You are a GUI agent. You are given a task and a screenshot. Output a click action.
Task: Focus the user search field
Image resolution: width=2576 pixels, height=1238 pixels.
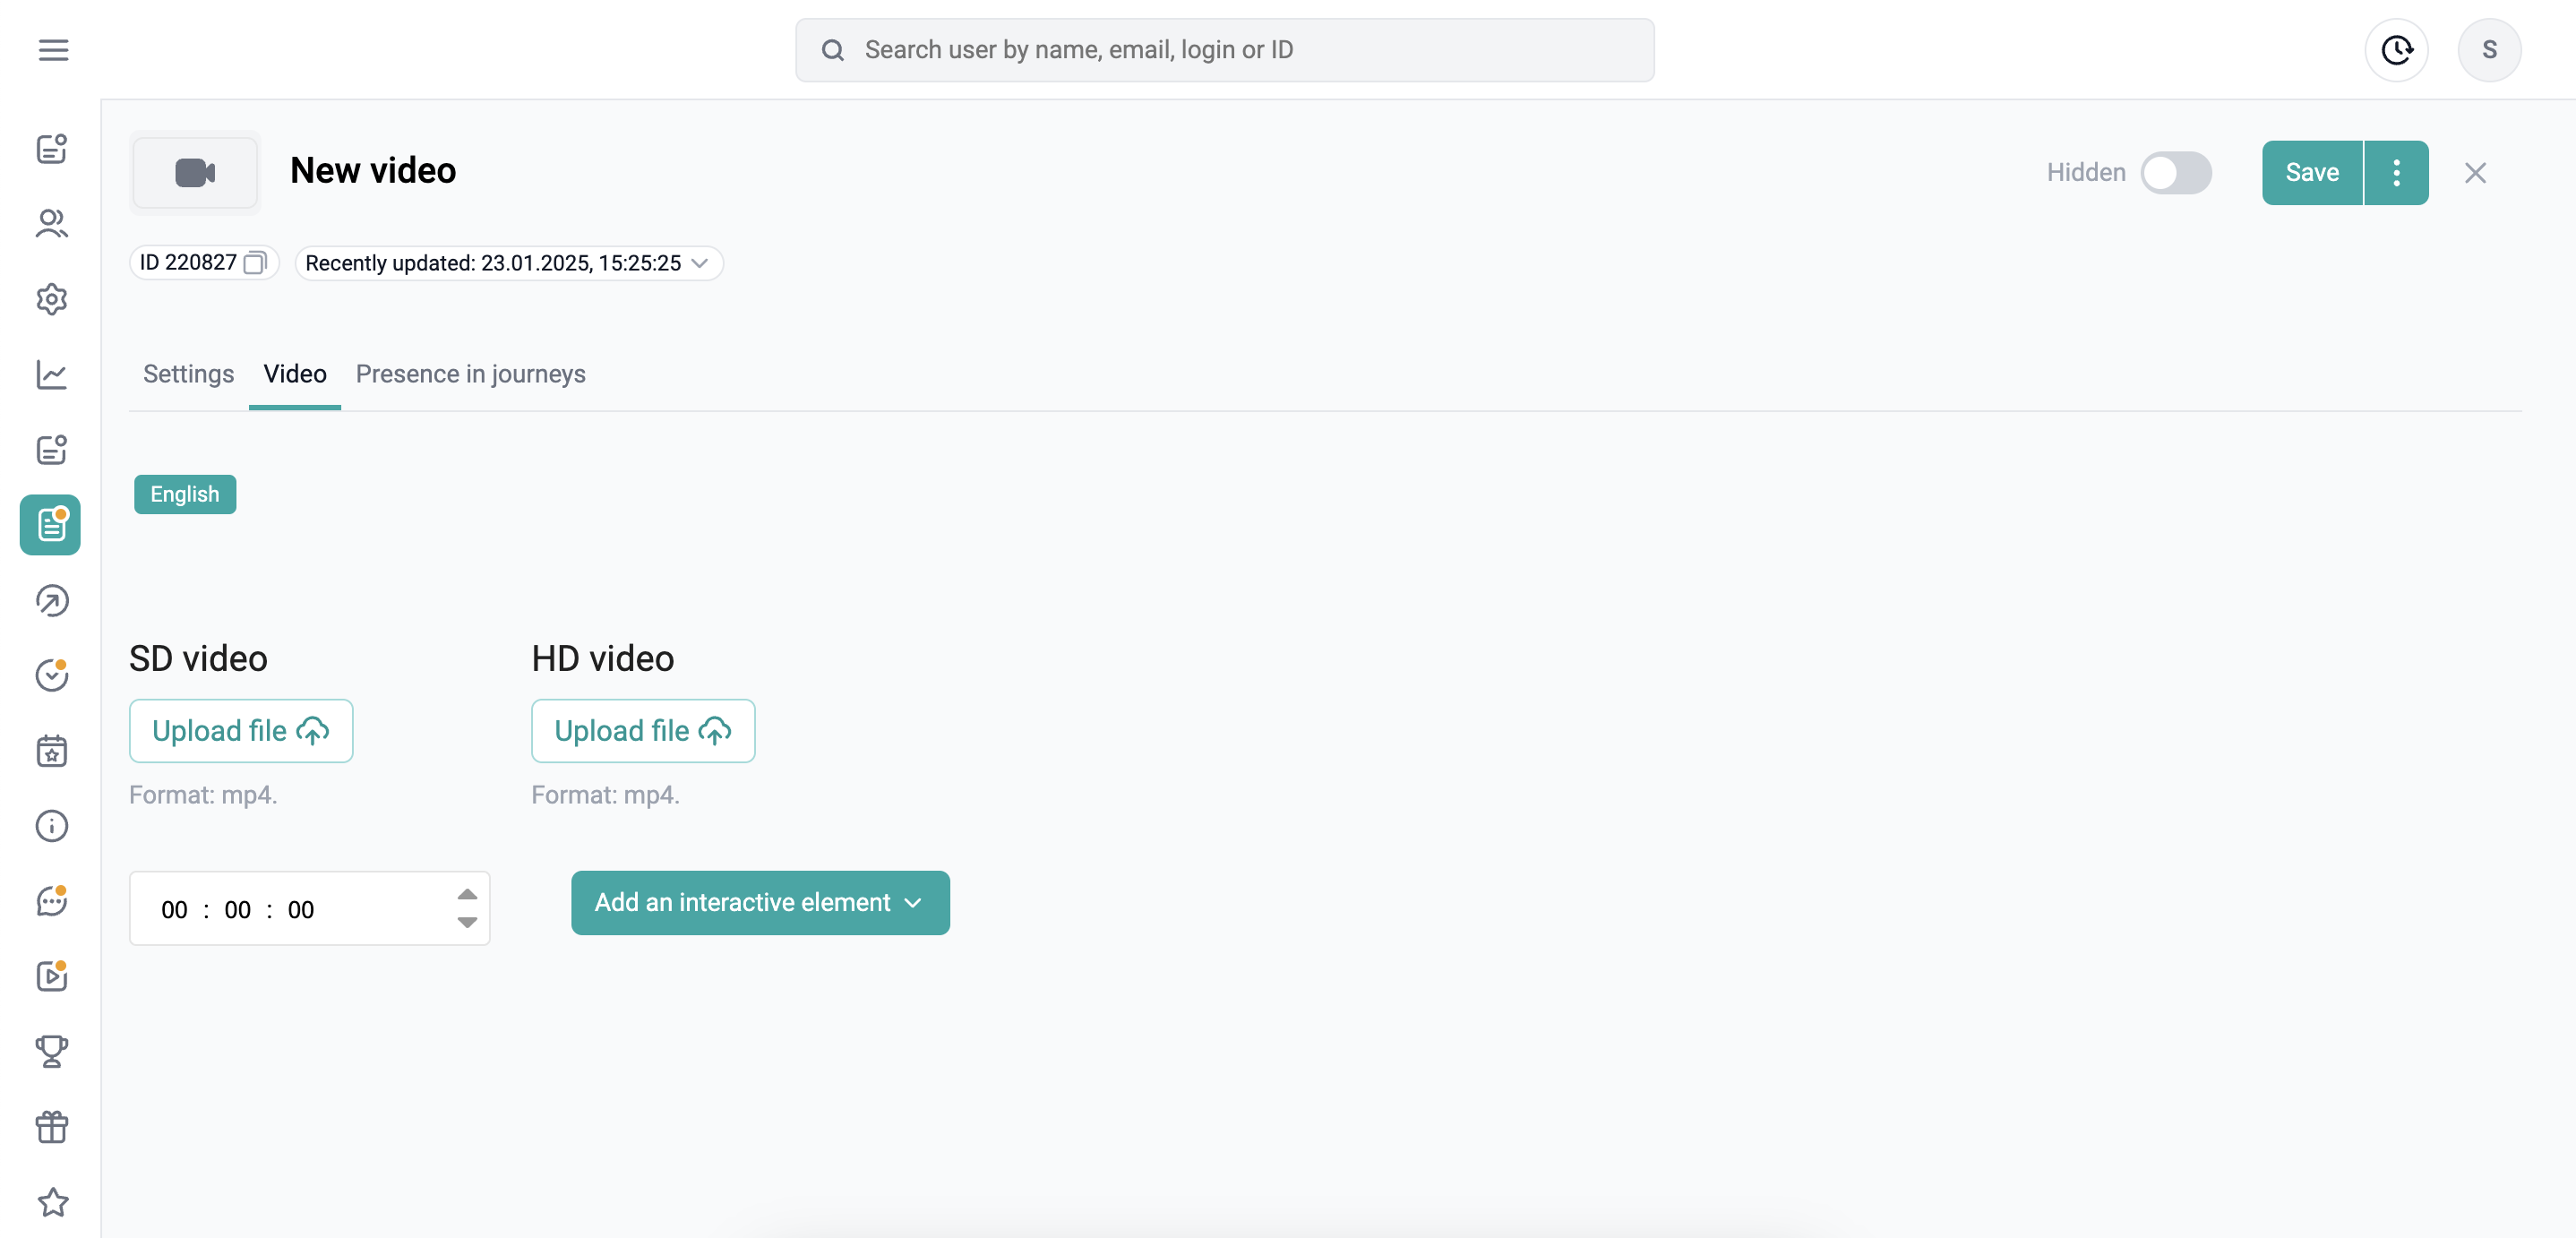coord(1224,49)
